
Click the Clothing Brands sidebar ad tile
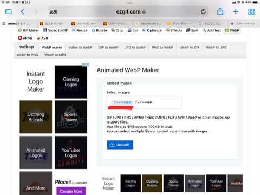pyautogui.click(x=36, y=117)
